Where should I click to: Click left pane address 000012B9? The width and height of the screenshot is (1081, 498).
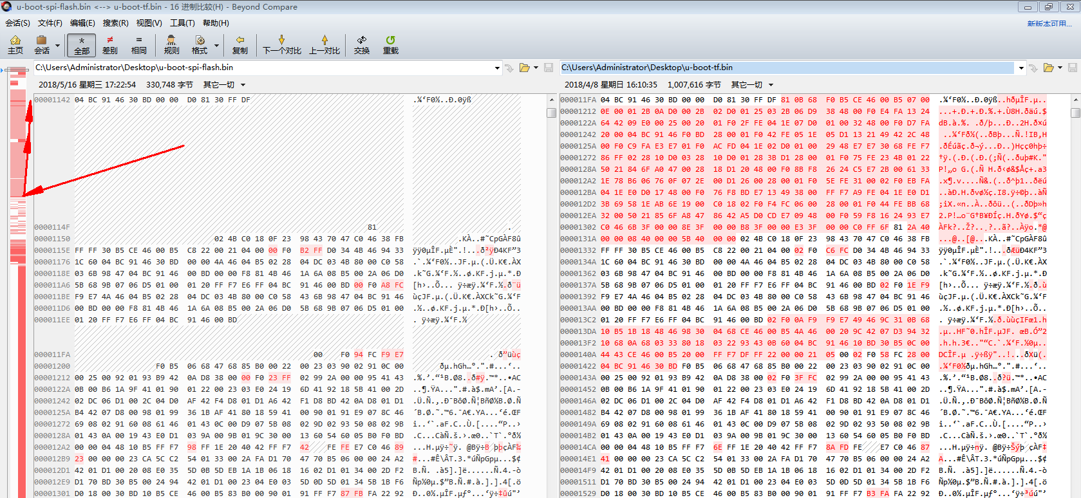[52, 459]
